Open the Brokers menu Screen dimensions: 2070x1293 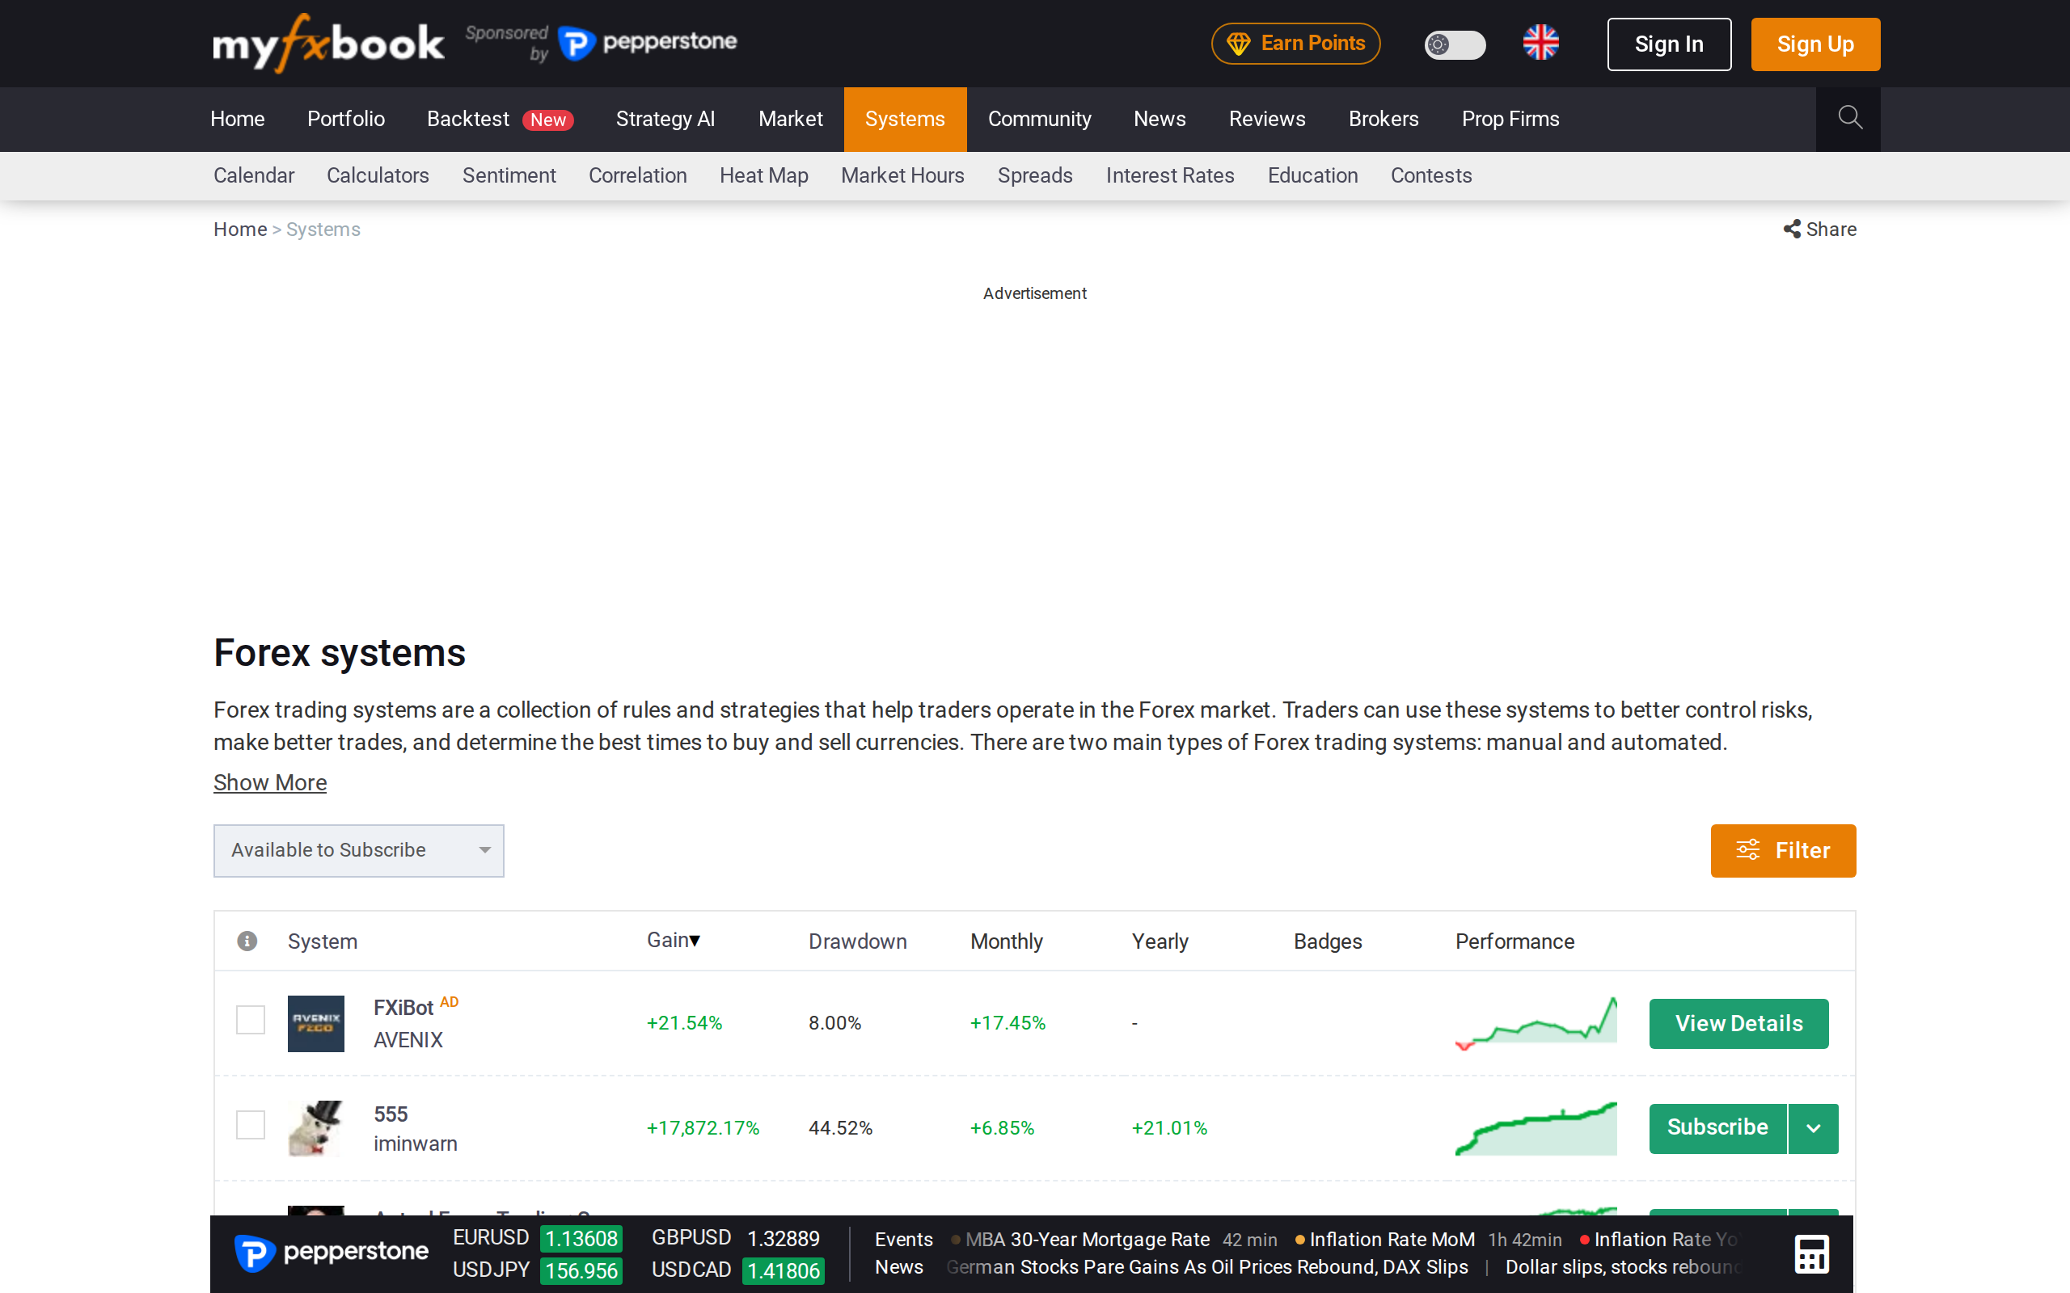click(1384, 119)
